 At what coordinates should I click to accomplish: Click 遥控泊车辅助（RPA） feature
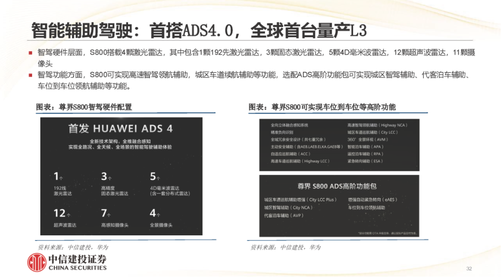(365, 154)
